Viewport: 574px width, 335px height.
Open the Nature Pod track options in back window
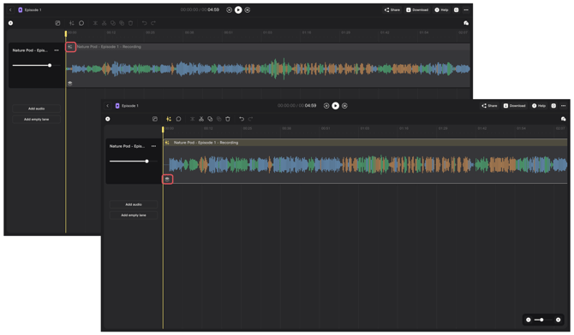click(x=57, y=50)
